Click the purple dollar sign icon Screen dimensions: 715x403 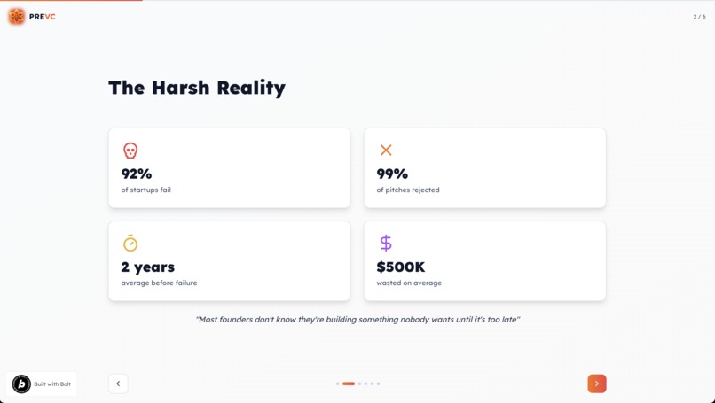386,244
